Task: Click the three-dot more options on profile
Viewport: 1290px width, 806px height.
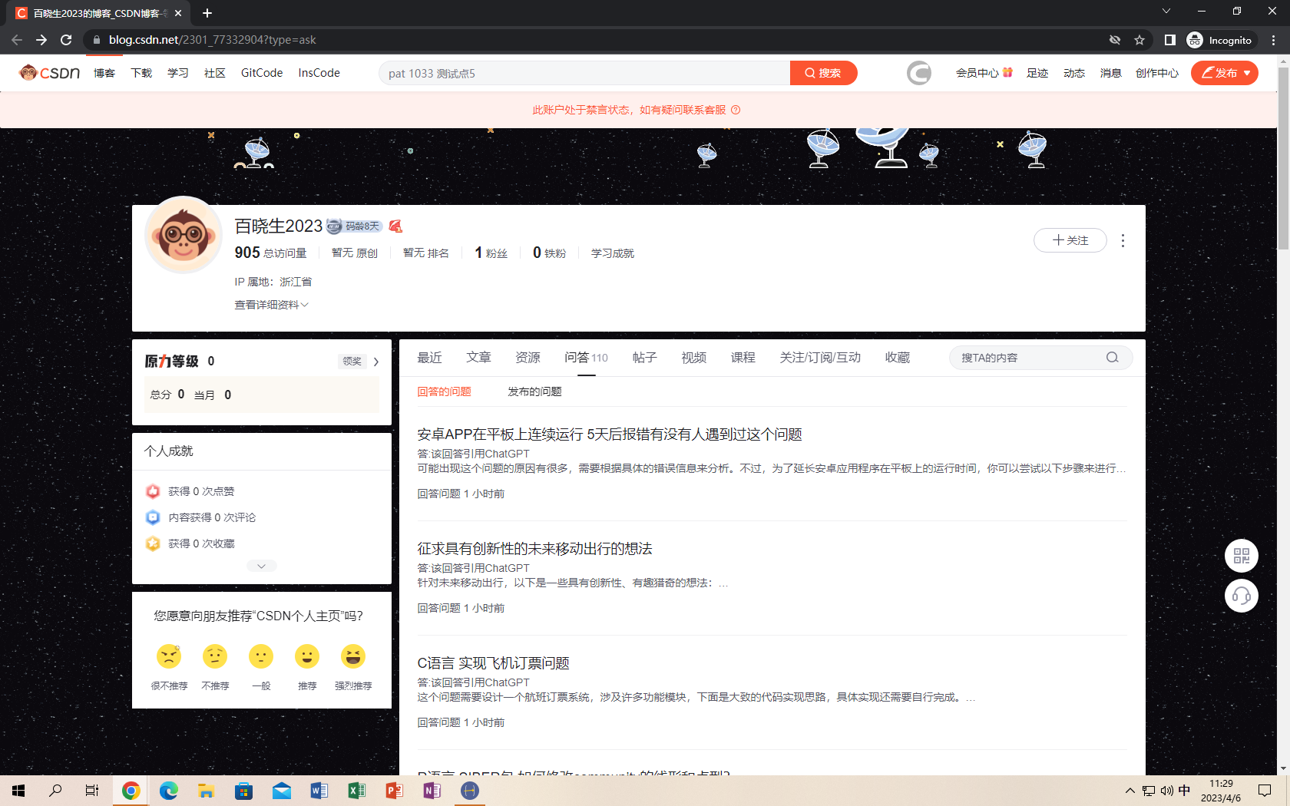Action: [x=1123, y=241]
